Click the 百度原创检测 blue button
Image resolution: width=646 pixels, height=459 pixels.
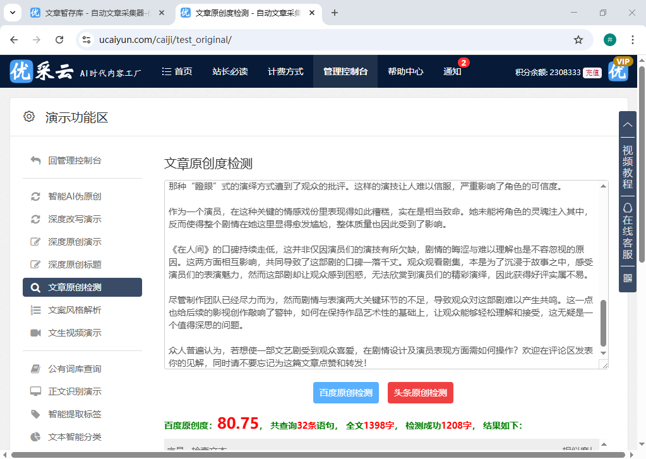click(345, 392)
